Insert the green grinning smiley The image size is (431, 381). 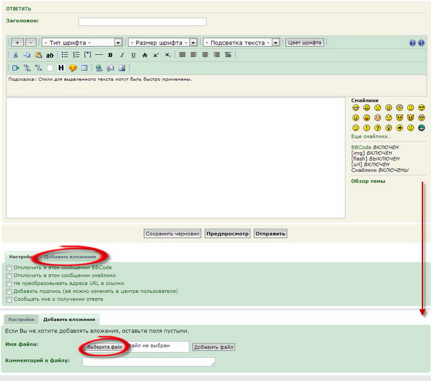(422, 128)
